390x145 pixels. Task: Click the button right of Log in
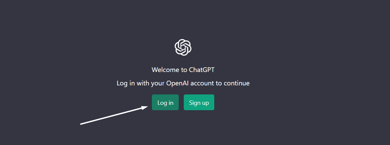199,102
